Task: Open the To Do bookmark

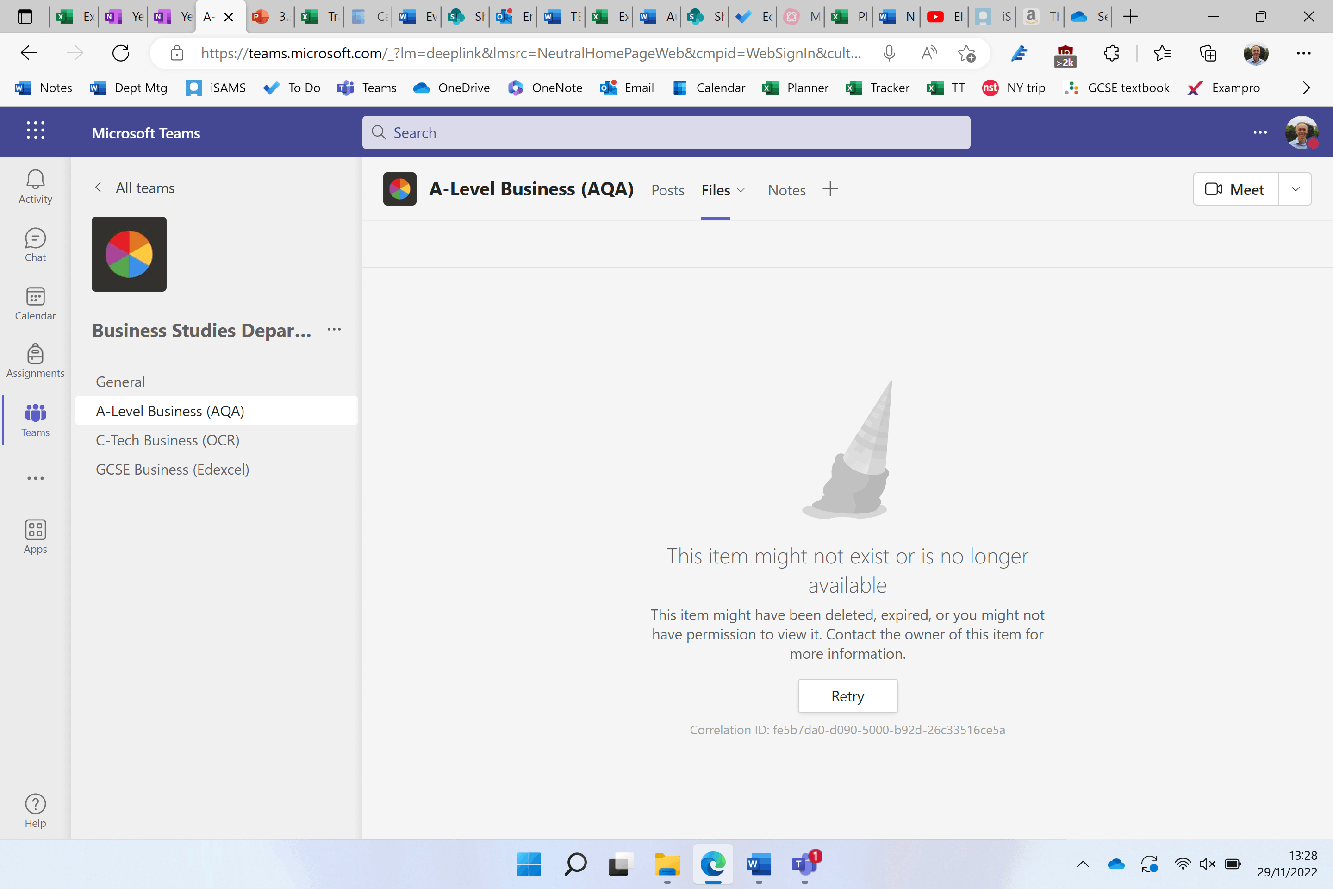Action: (x=292, y=88)
